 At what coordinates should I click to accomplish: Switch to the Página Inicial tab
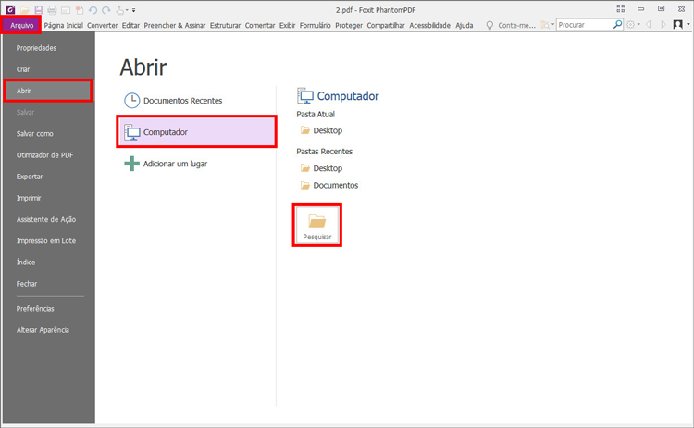click(63, 25)
